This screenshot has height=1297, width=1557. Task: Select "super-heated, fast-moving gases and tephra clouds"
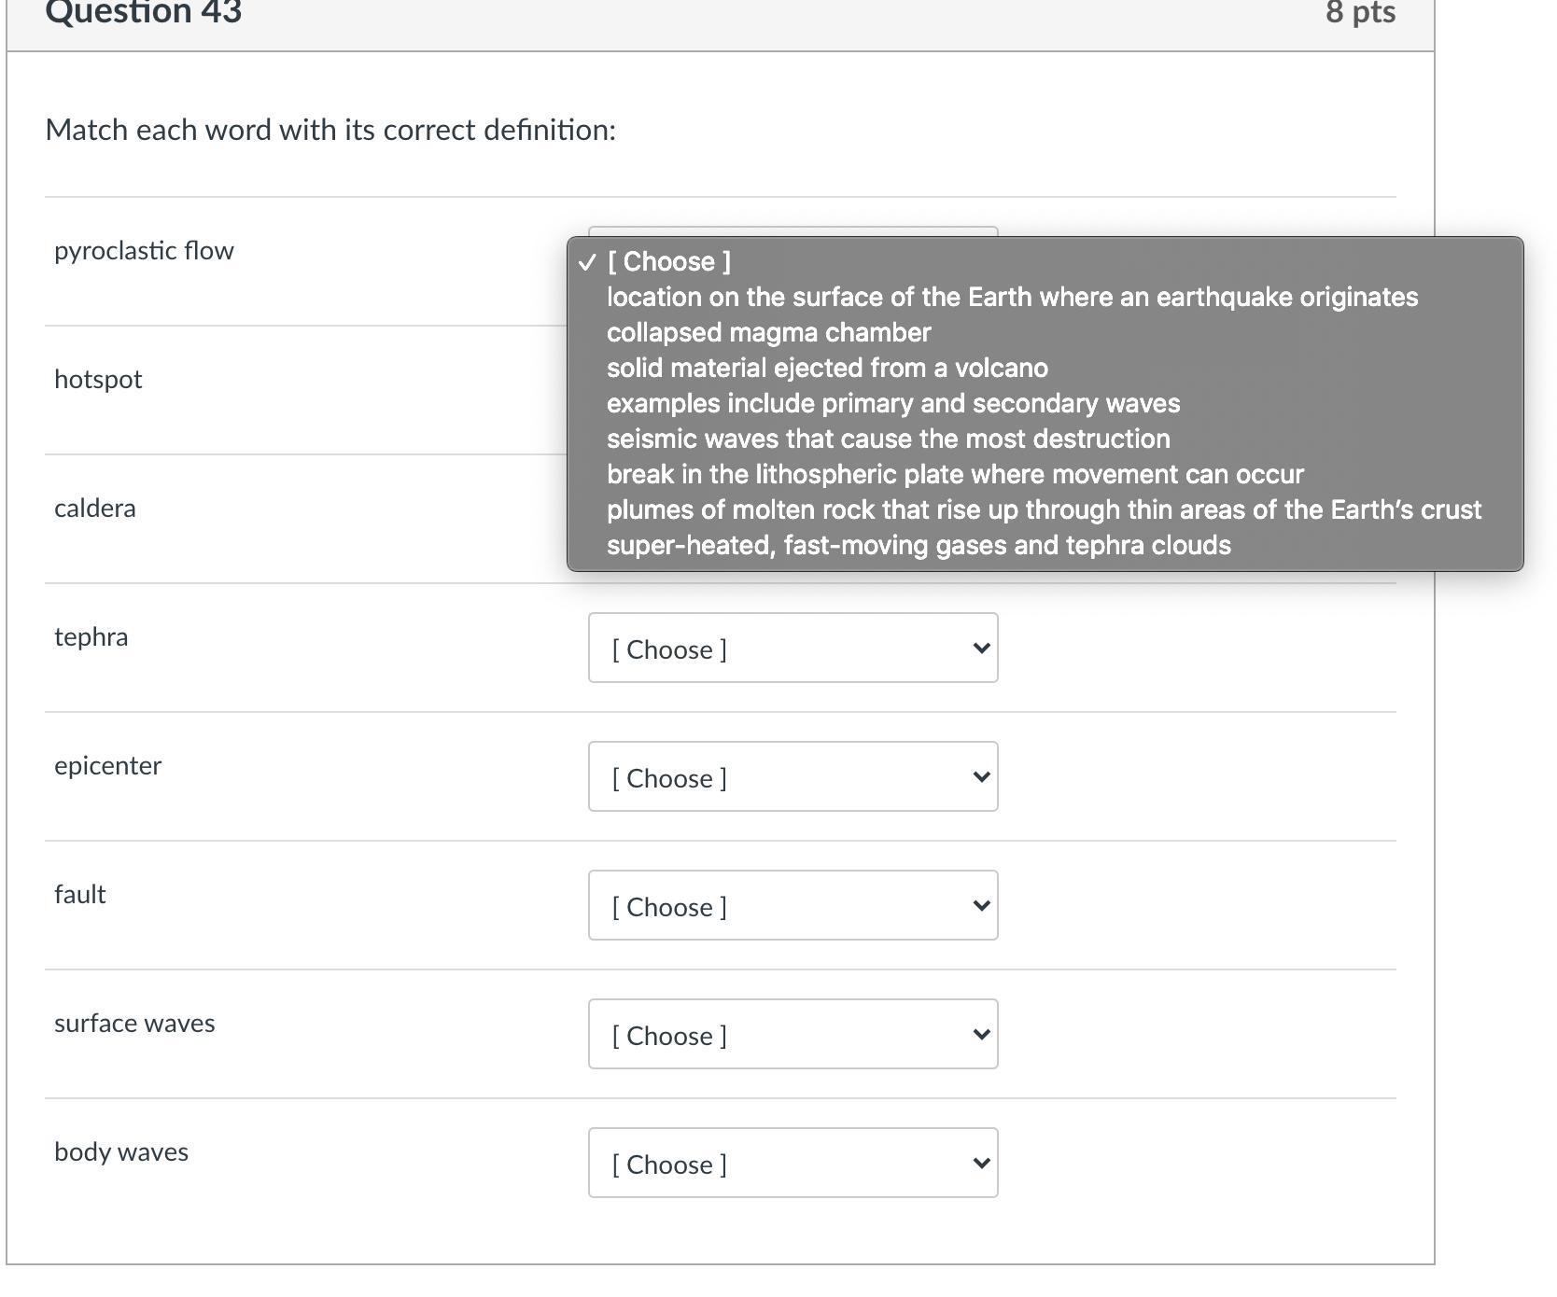coord(919,546)
